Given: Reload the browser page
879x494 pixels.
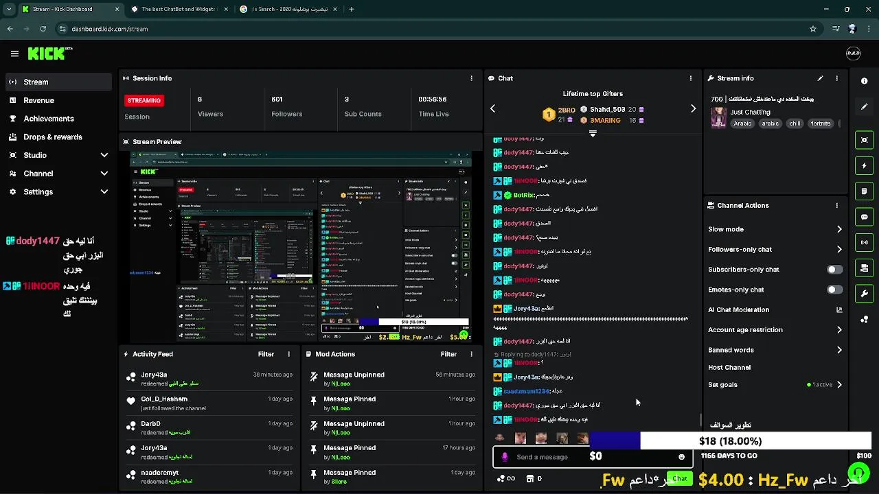Looking at the screenshot, I should click(x=43, y=29).
